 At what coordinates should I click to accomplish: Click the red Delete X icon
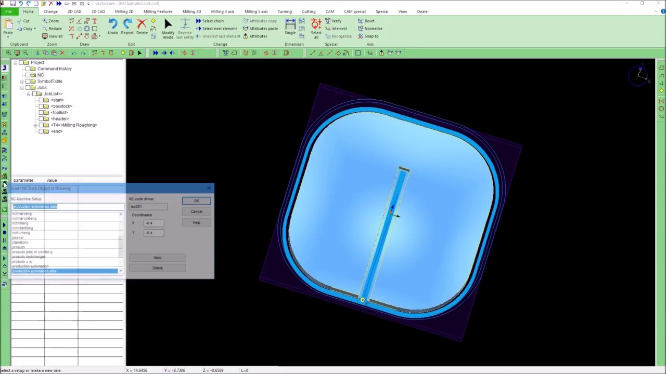coord(142,24)
